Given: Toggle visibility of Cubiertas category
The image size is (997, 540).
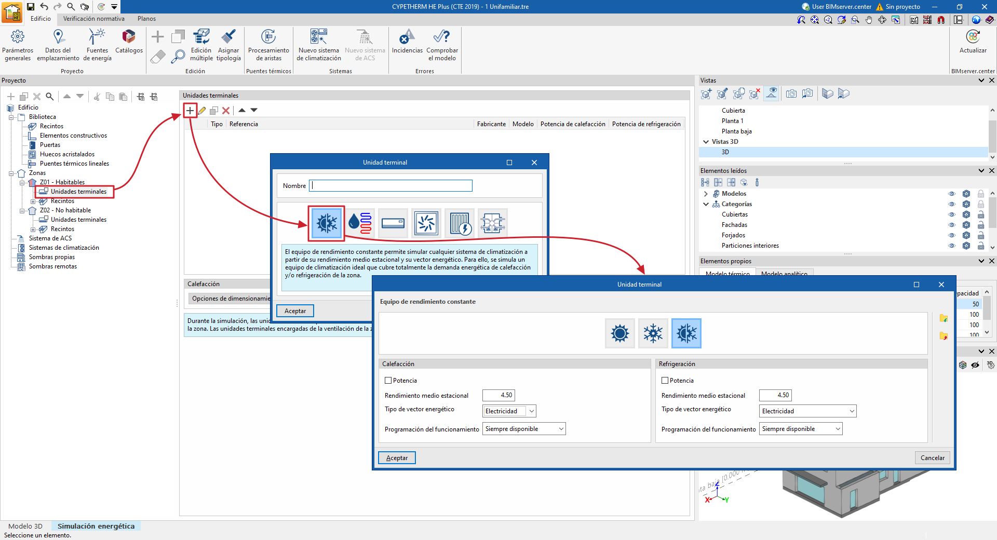Looking at the screenshot, I should (951, 214).
